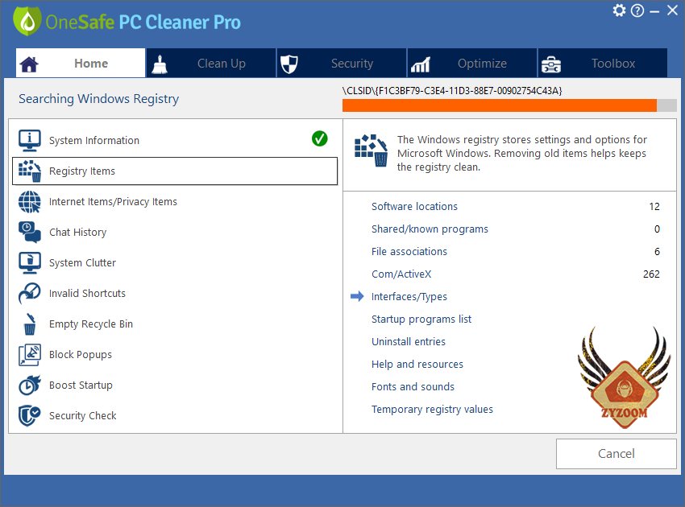Image resolution: width=685 pixels, height=507 pixels.
Task: Click the CLSID registry path text
Action: point(452,91)
